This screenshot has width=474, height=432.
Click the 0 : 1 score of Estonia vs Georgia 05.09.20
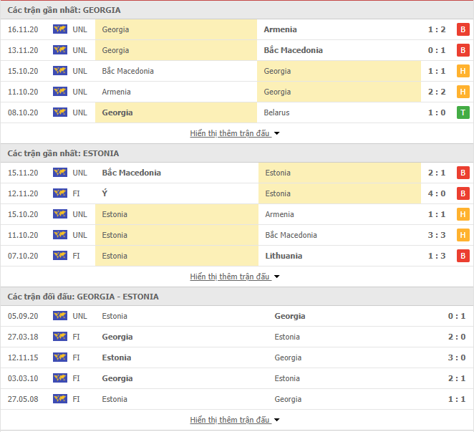click(x=457, y=316)
